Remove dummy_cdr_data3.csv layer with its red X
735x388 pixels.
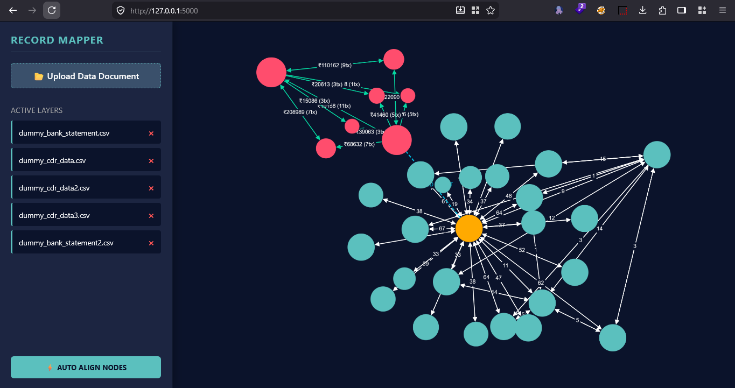coord(151,215)
